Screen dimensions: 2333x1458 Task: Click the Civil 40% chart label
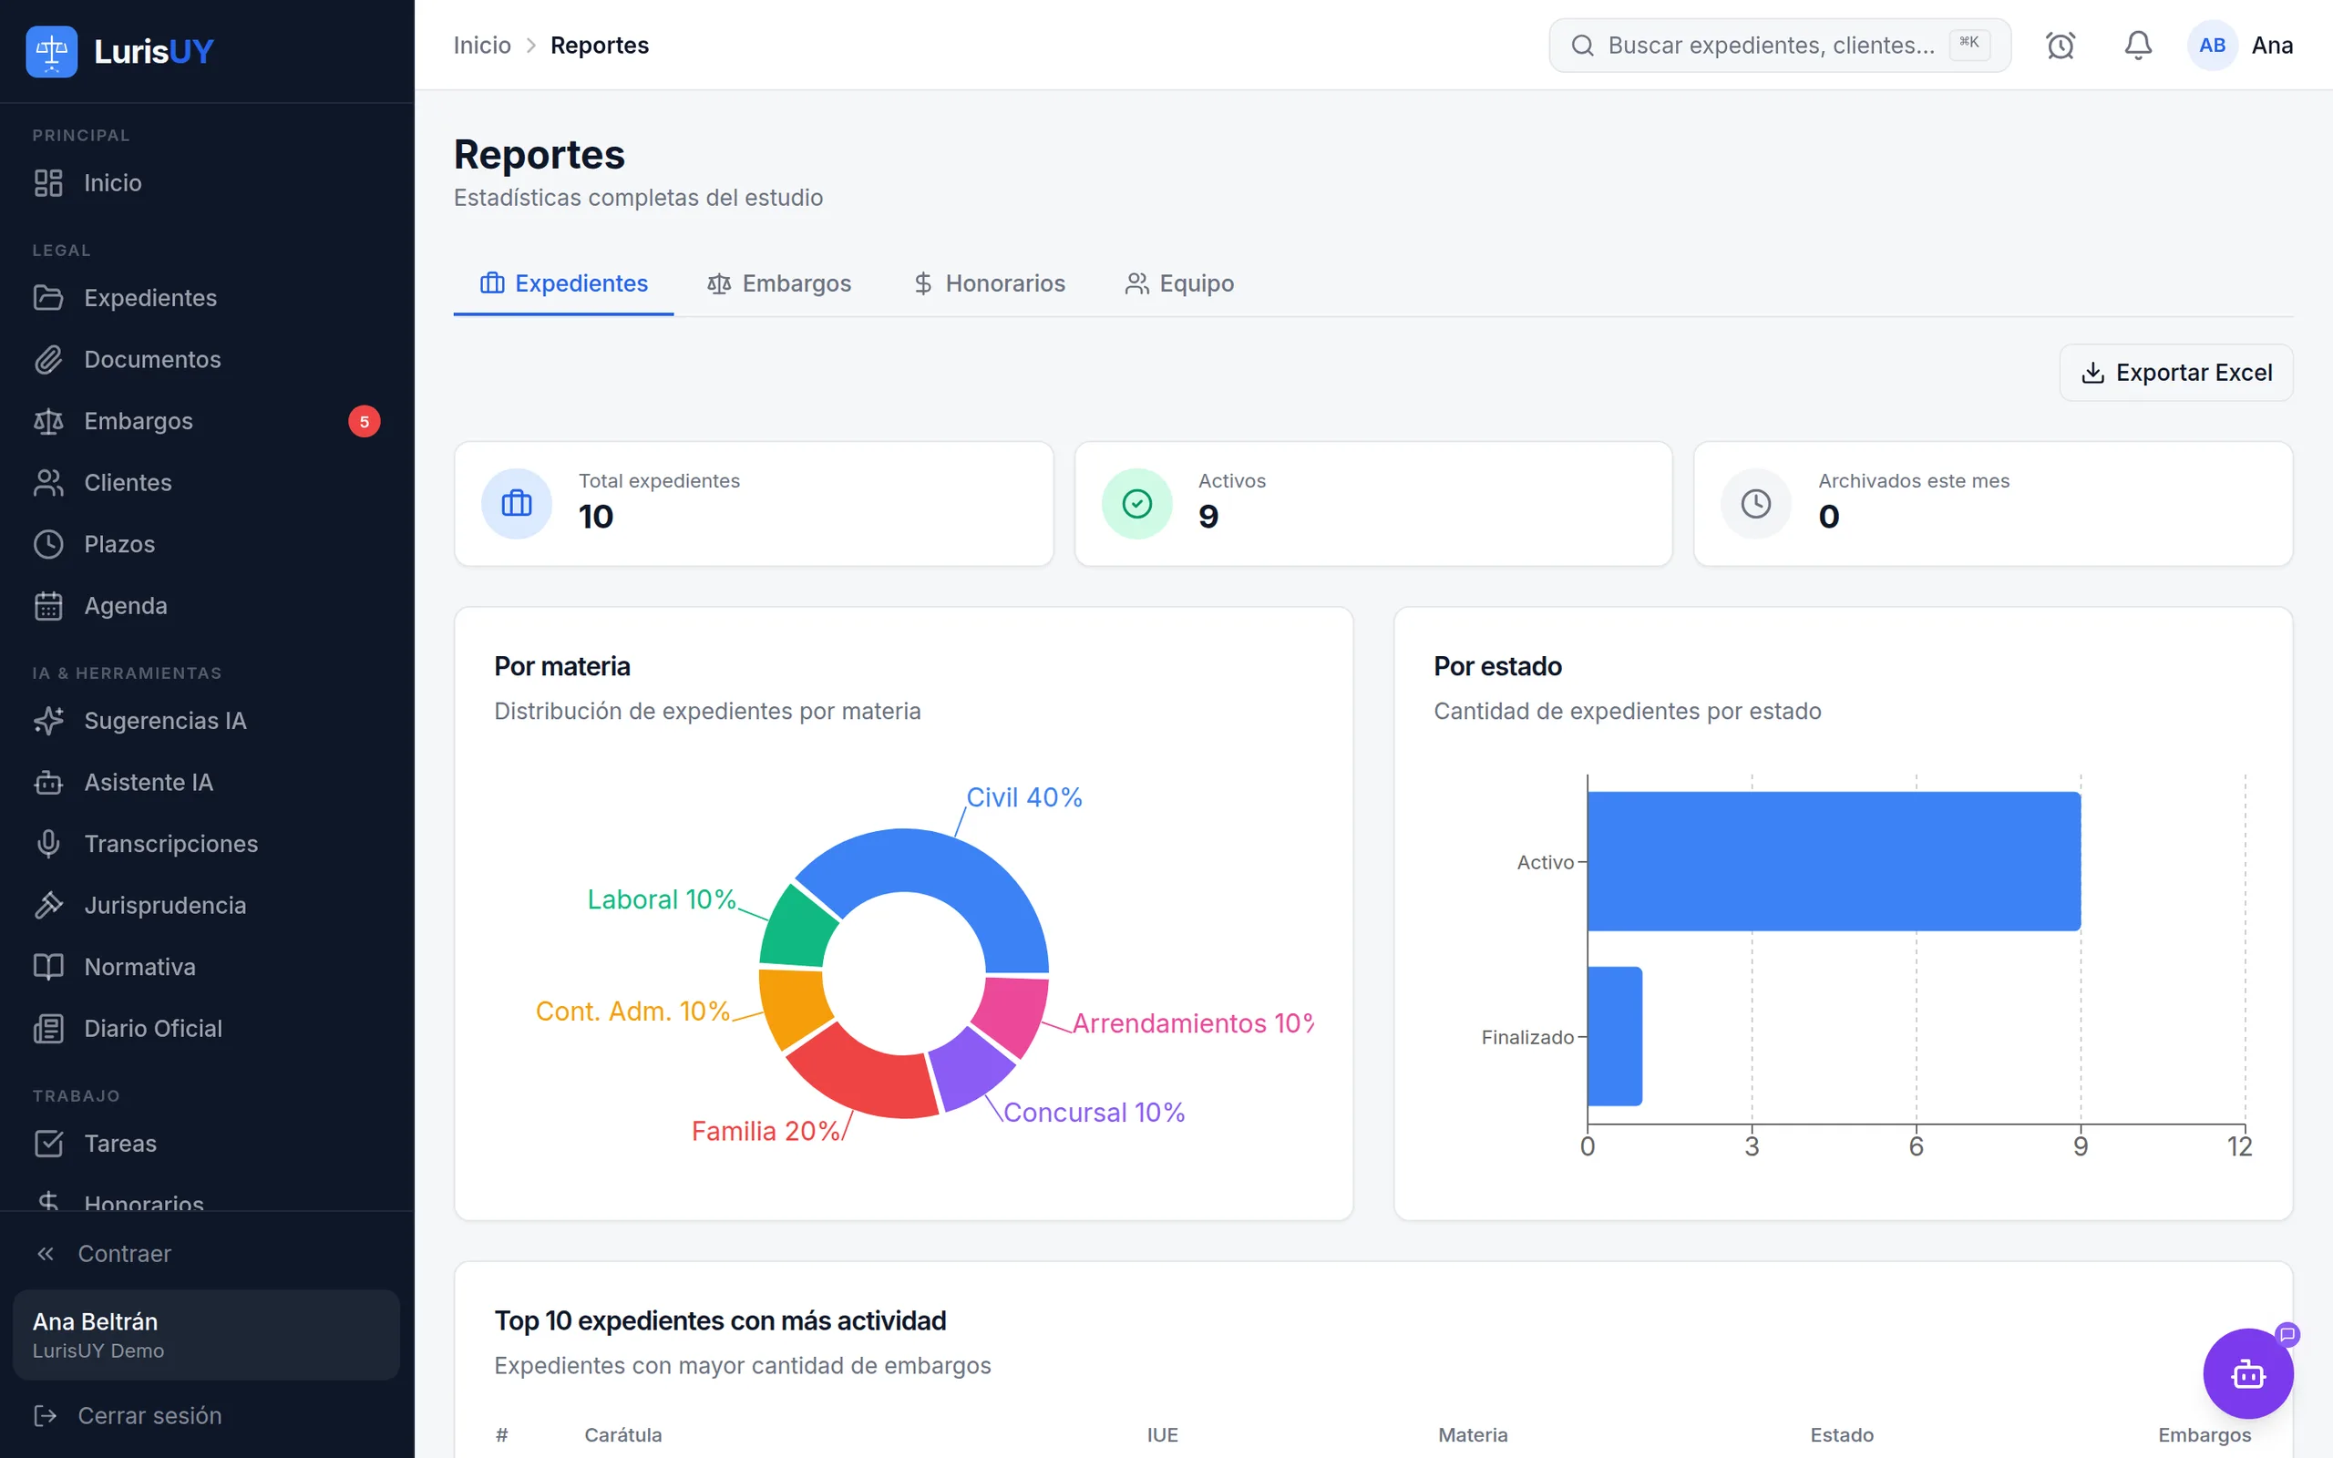click(1023, 797)
